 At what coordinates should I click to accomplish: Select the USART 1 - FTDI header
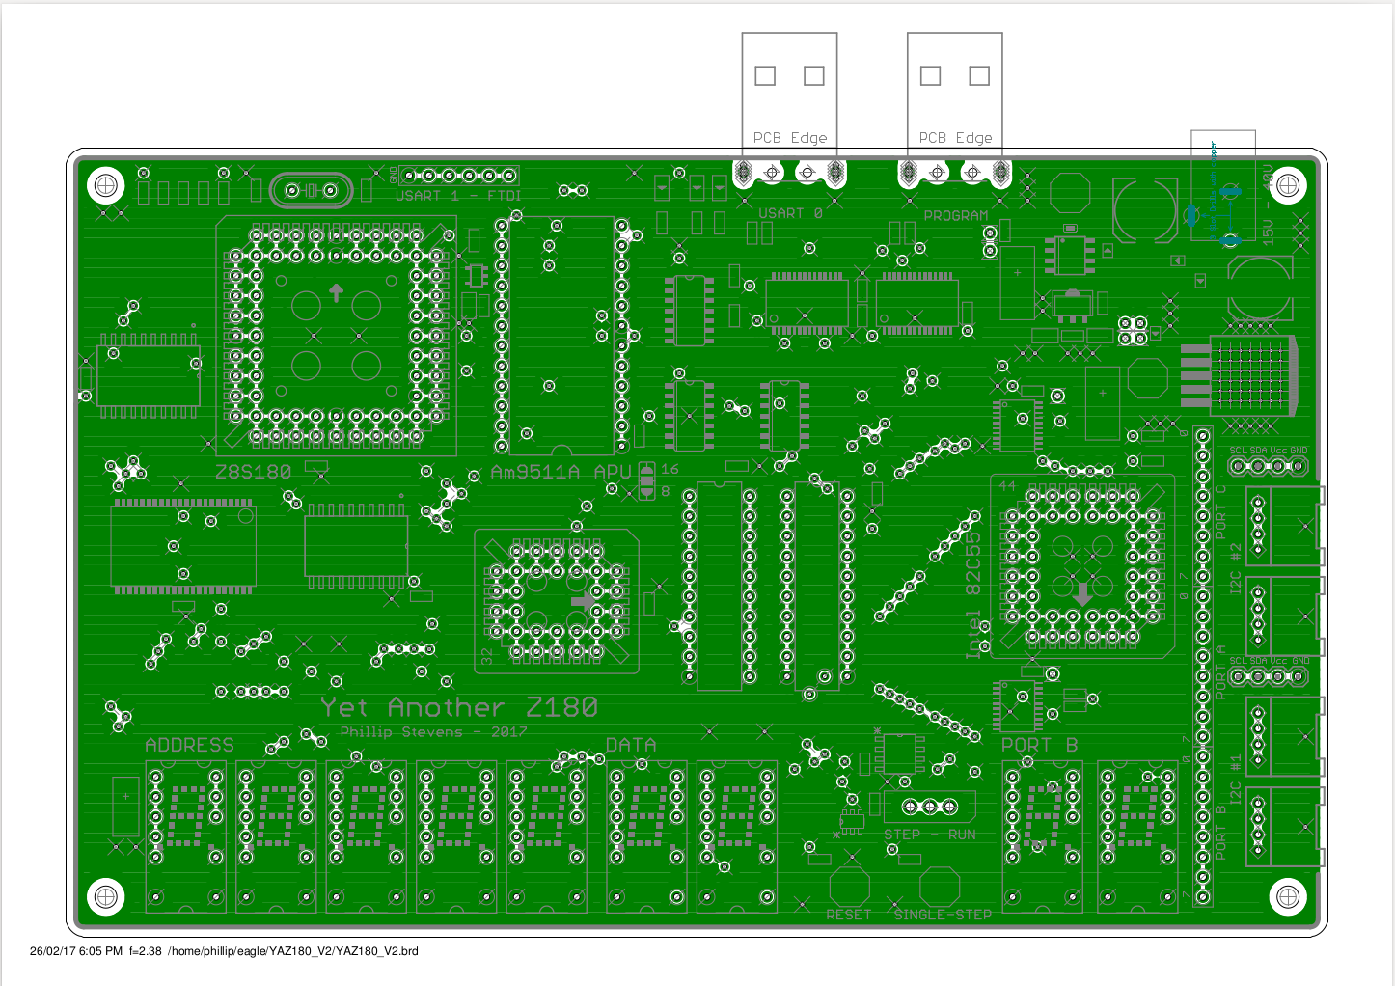459,176
